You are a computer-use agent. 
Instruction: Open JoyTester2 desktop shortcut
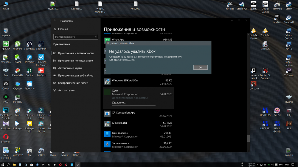[x=18, y=152]
